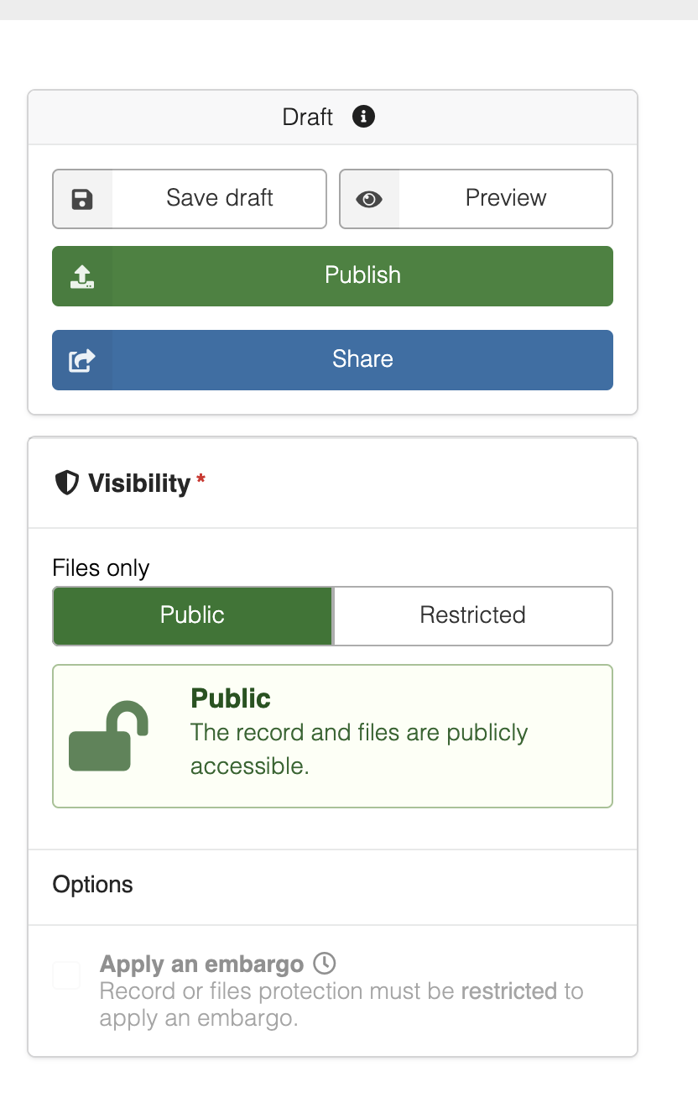Set files visibility to Public
Viewport: 698px width, 1103px height.
tap(193, 615)
